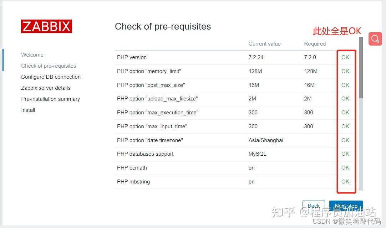
Task: Click the red search magnifier icon
Action: [x=375, y=39]
